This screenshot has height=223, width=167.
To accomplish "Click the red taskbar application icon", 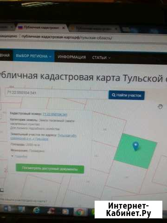I will tap(51, 211).
